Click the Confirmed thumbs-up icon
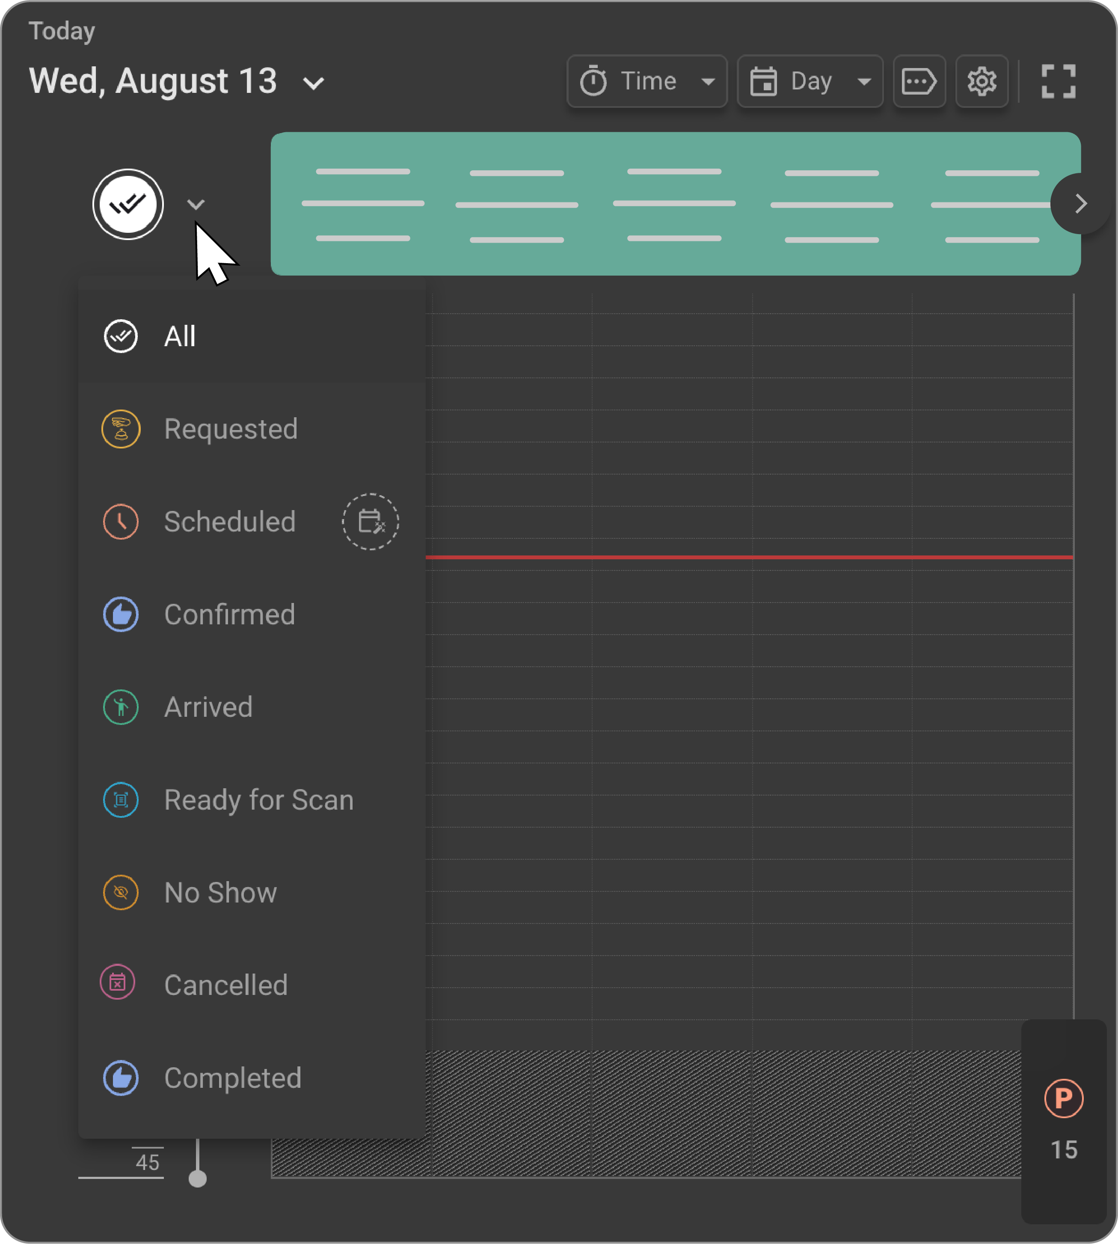 (x=121, y=615)
